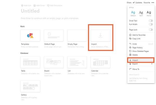Select the Serif font style

click(x=141, y=14)
